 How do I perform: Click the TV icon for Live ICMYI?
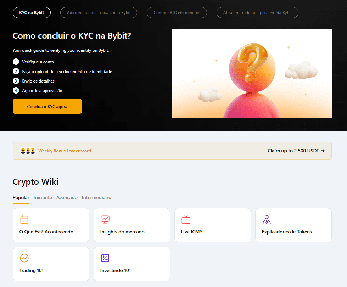coord(186,220)
